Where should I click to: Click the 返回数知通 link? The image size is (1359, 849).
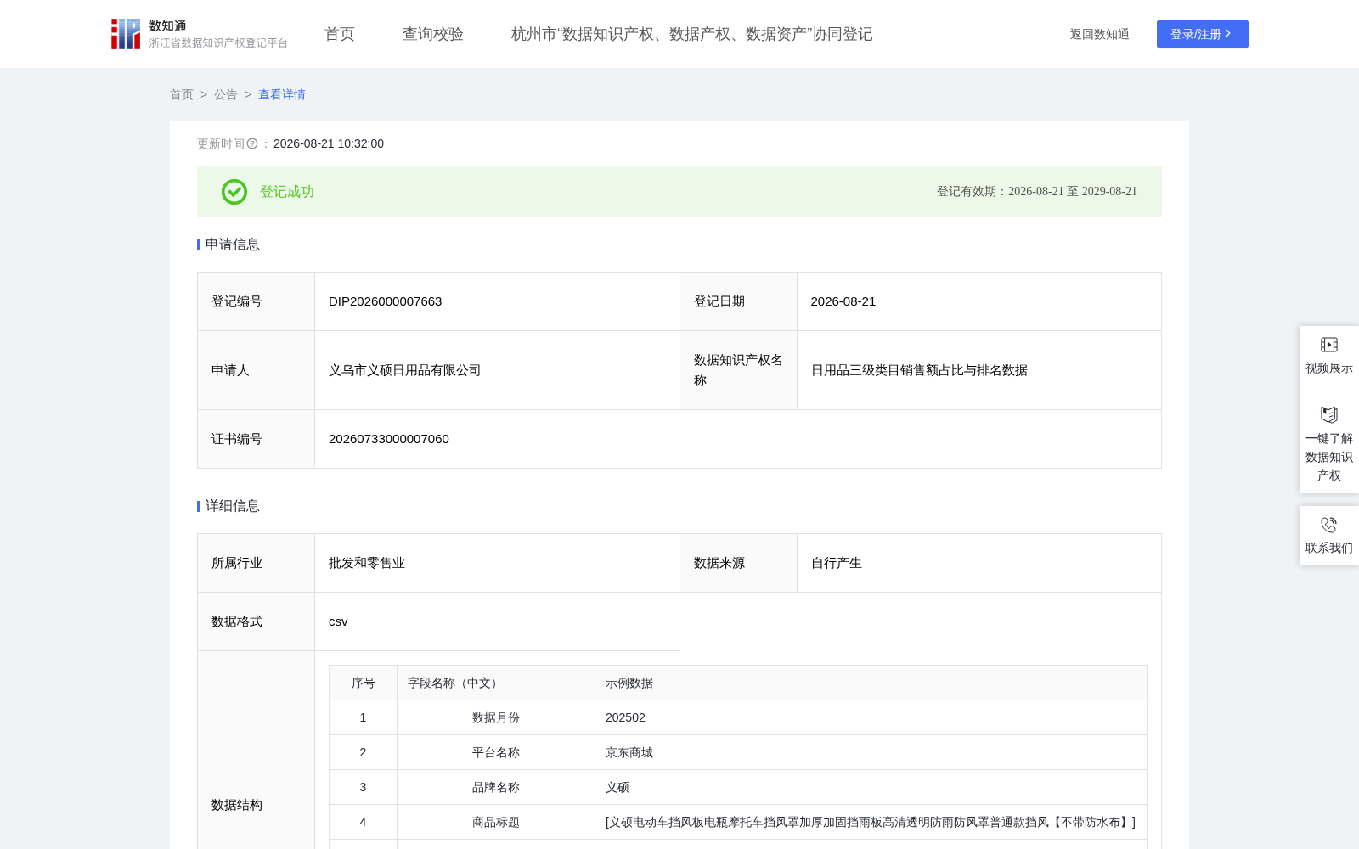(x=1100, y=34)
